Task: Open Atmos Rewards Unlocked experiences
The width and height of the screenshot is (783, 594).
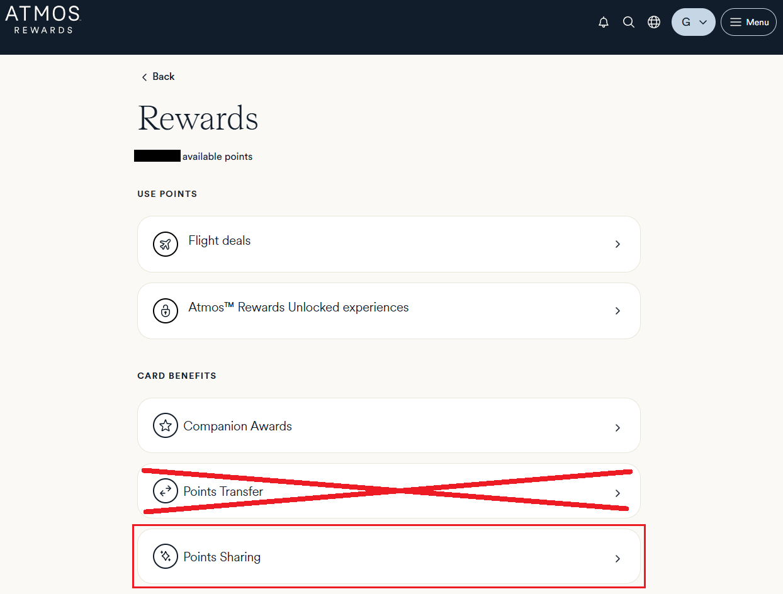Action: click(x=298, y=308)
